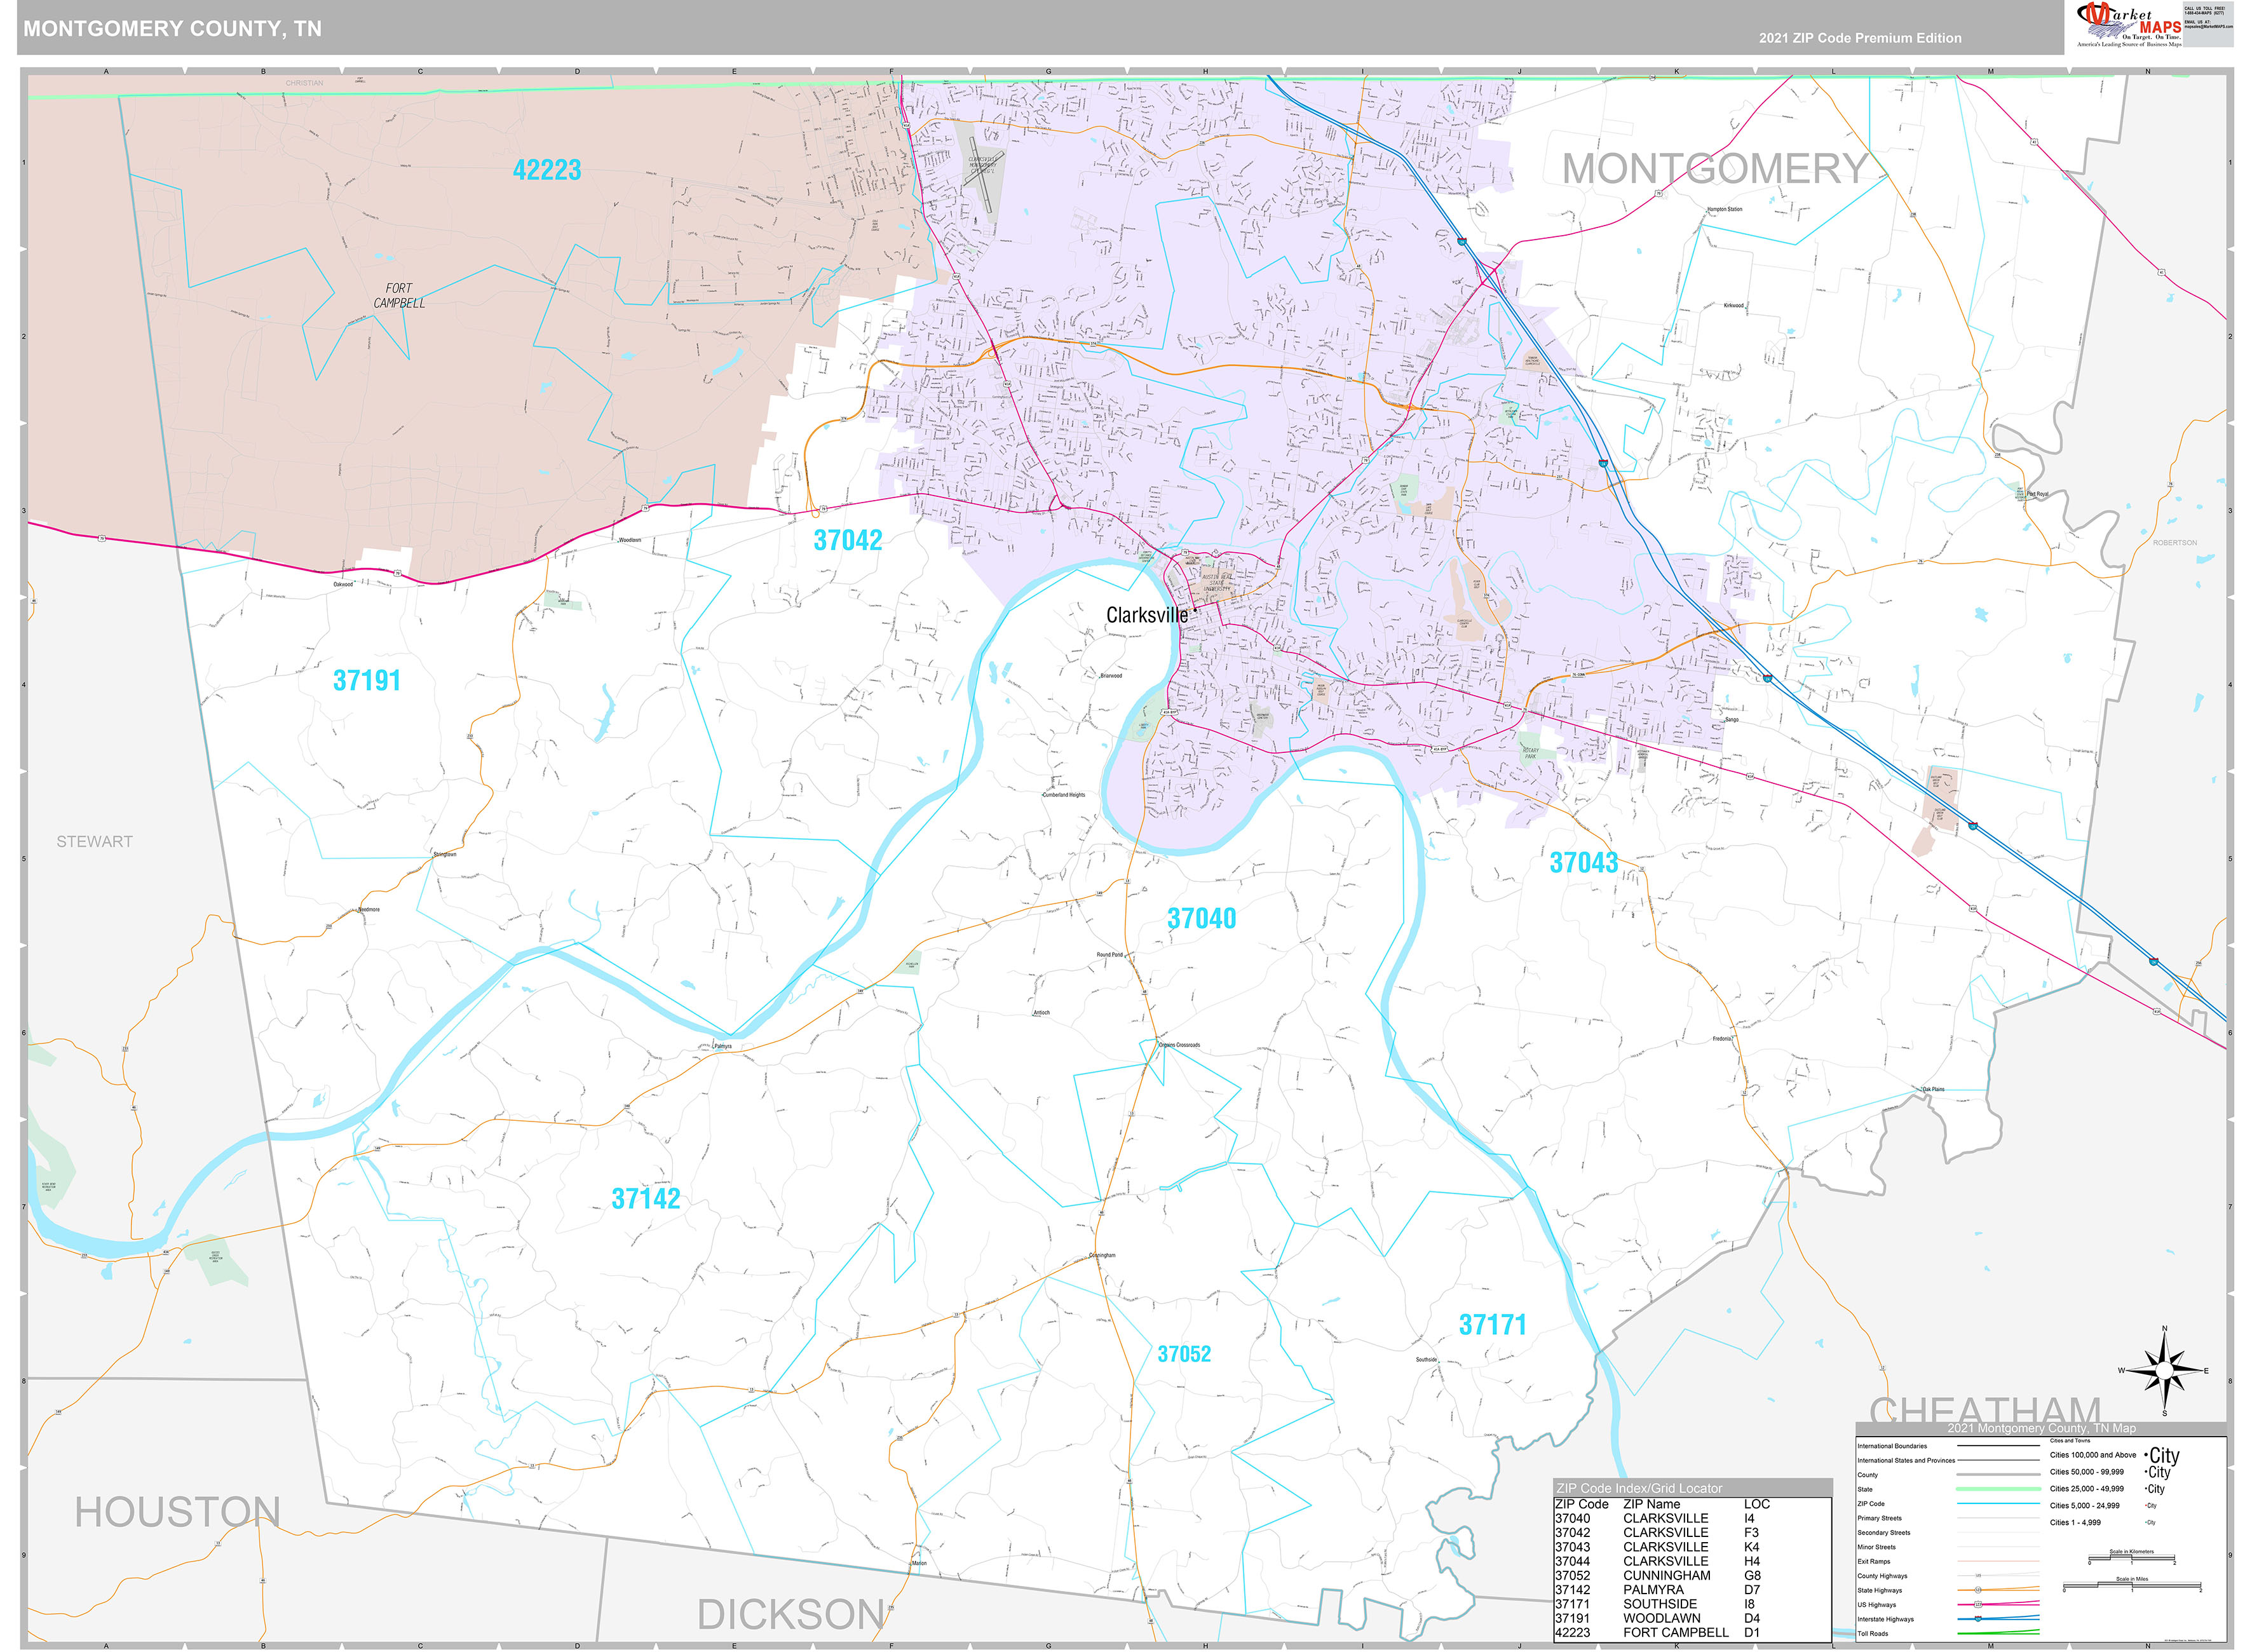Click the 'Primary Streets' legend label
2245x1652 pixels.
pyautogui.click(x=1880, y=1519)
